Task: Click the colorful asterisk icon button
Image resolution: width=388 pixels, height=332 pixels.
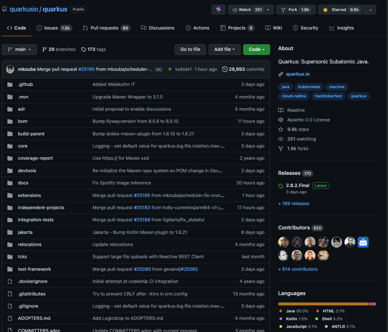Action: (x=218, y=10)
